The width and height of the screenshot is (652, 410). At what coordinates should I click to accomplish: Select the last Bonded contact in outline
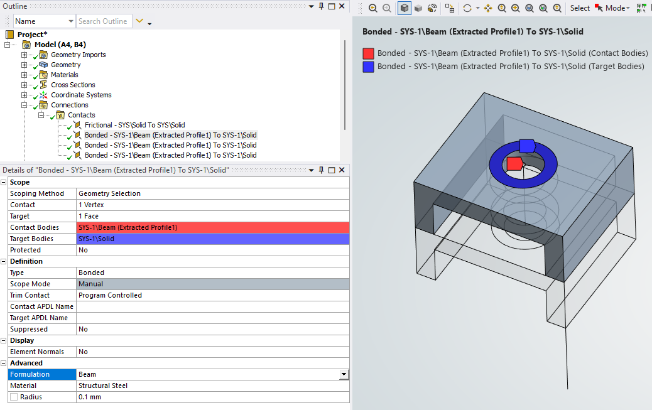point(170,155)
